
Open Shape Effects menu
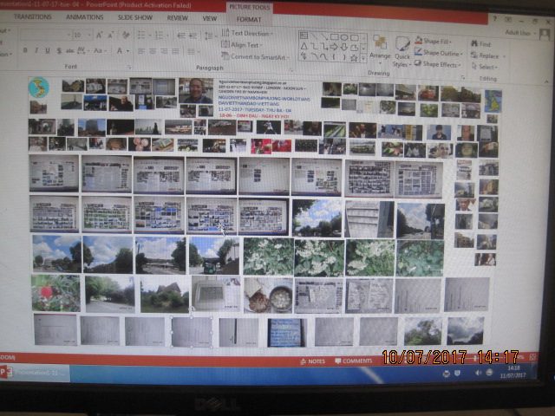point(437,64)
